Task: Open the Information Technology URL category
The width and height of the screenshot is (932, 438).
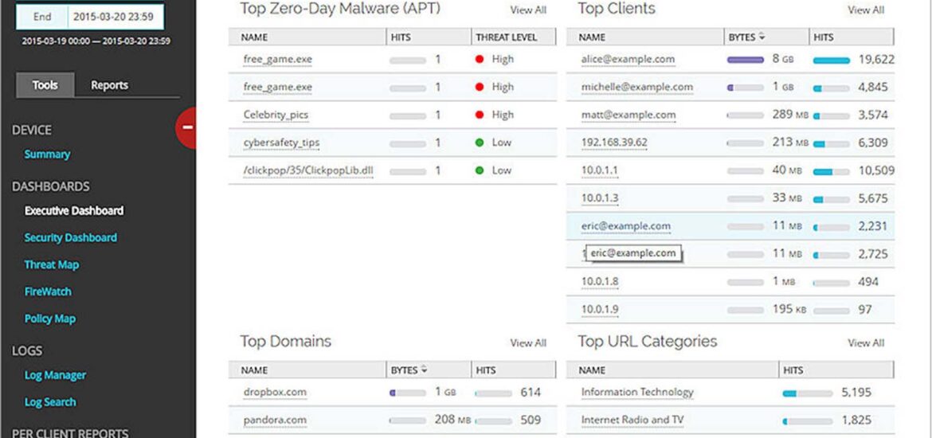Action: tap(637, 393)
